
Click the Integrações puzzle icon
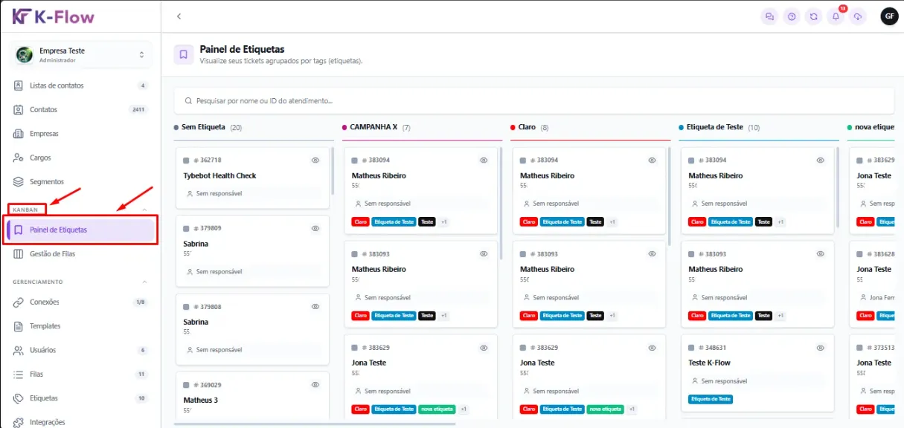click(19, 422)
